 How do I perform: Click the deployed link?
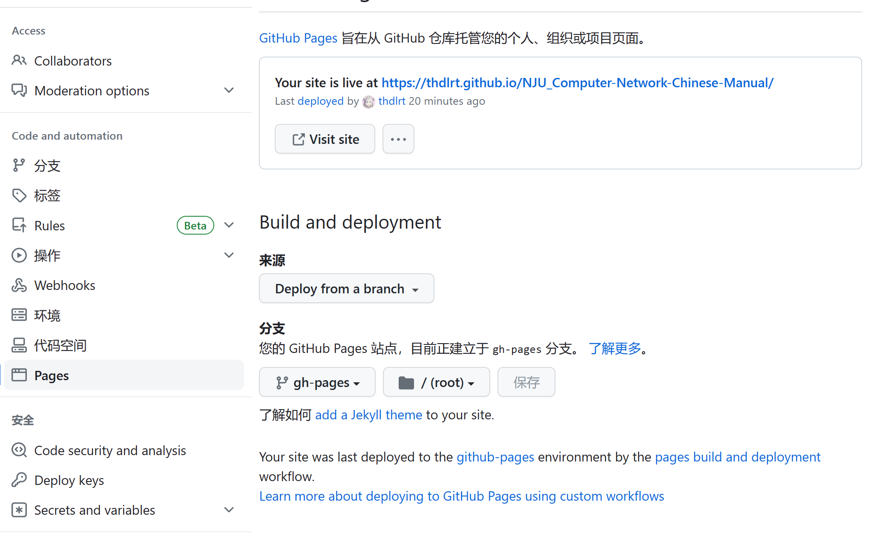[x=320, y=101]
